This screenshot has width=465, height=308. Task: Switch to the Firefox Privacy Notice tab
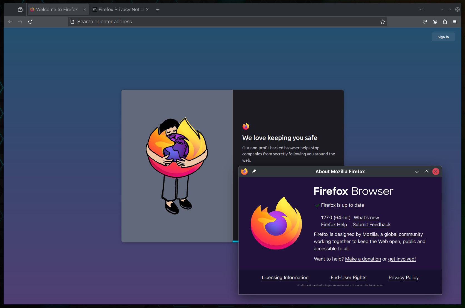point(121,9)
